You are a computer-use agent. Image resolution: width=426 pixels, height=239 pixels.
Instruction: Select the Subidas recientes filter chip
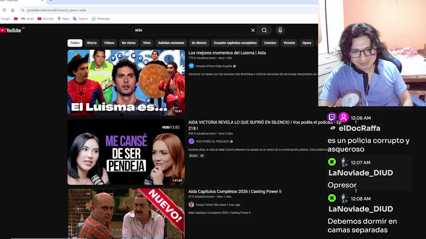coord(171,43)
